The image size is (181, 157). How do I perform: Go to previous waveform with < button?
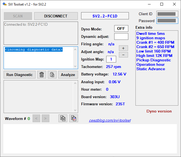point(36,118)
